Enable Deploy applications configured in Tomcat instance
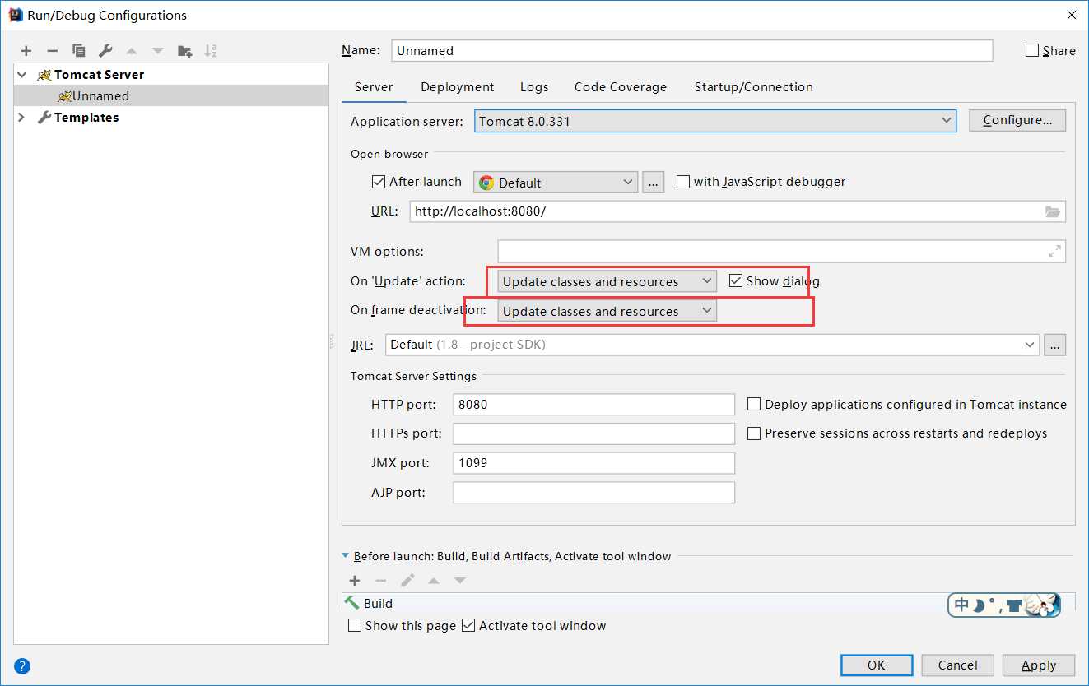 coord(754,404)
